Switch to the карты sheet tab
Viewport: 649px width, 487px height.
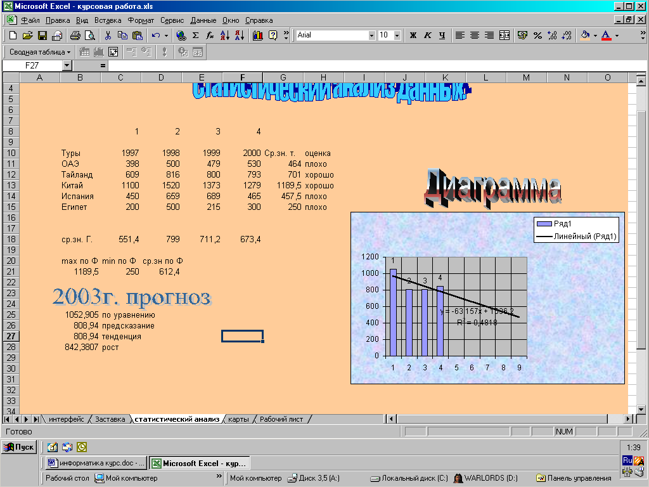[238, 419]
